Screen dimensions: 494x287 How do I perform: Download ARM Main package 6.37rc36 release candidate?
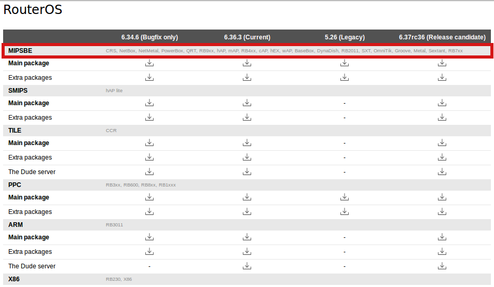(442, 237)
